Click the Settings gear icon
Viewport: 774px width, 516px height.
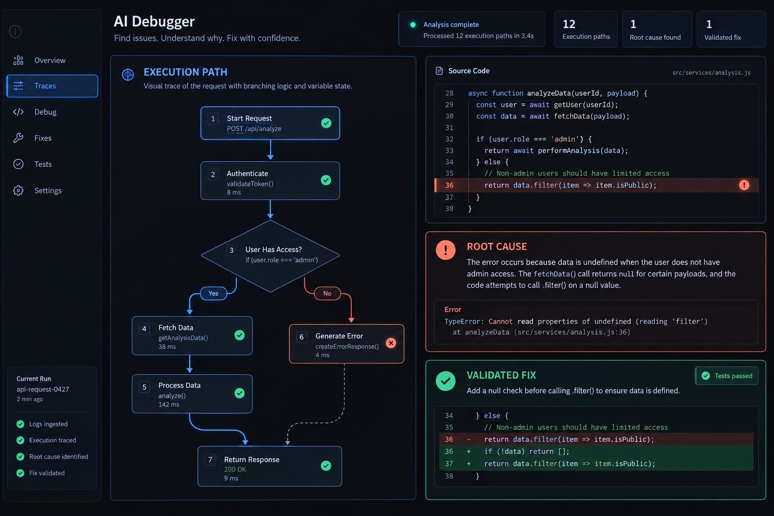coord(18,190)
